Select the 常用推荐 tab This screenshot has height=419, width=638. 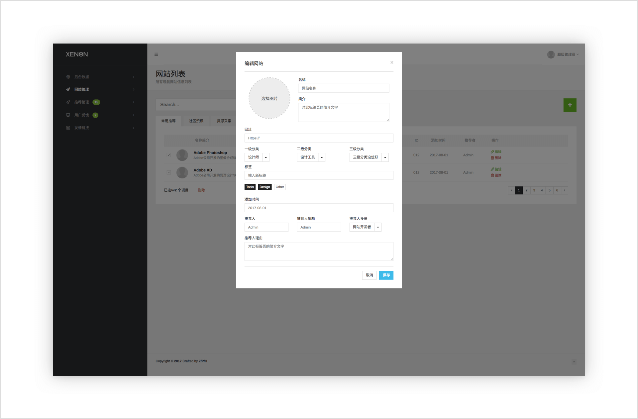[x=168, y=121]
